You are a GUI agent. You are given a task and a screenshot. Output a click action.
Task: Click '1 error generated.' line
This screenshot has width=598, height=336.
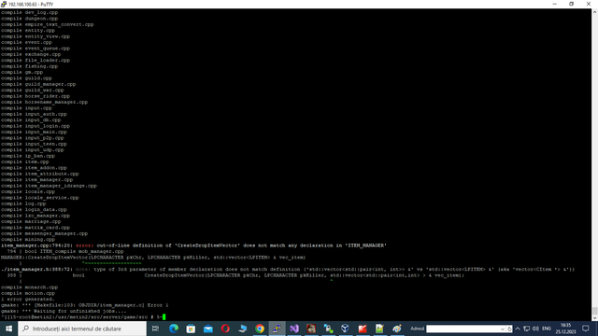coord(28,299)
